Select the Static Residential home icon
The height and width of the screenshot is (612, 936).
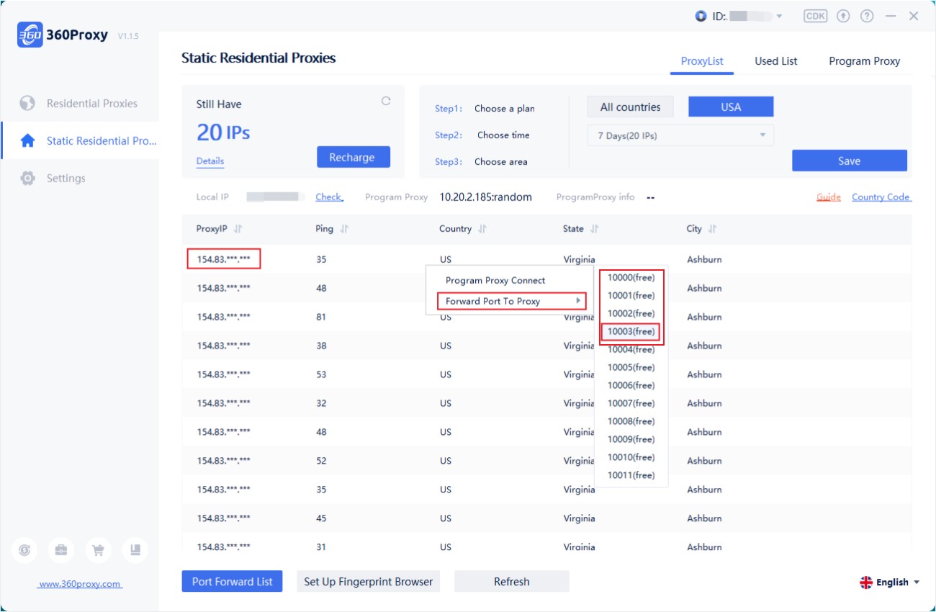[27, 141]
